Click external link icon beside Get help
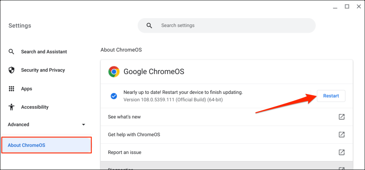This screenshot has width=365, height=170. point(341,134)
